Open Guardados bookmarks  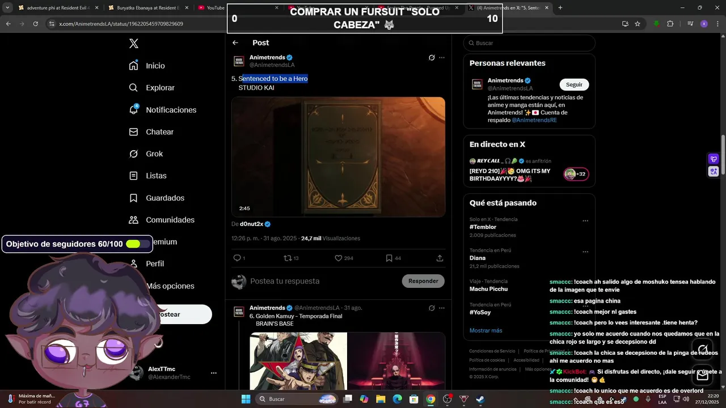157,198
